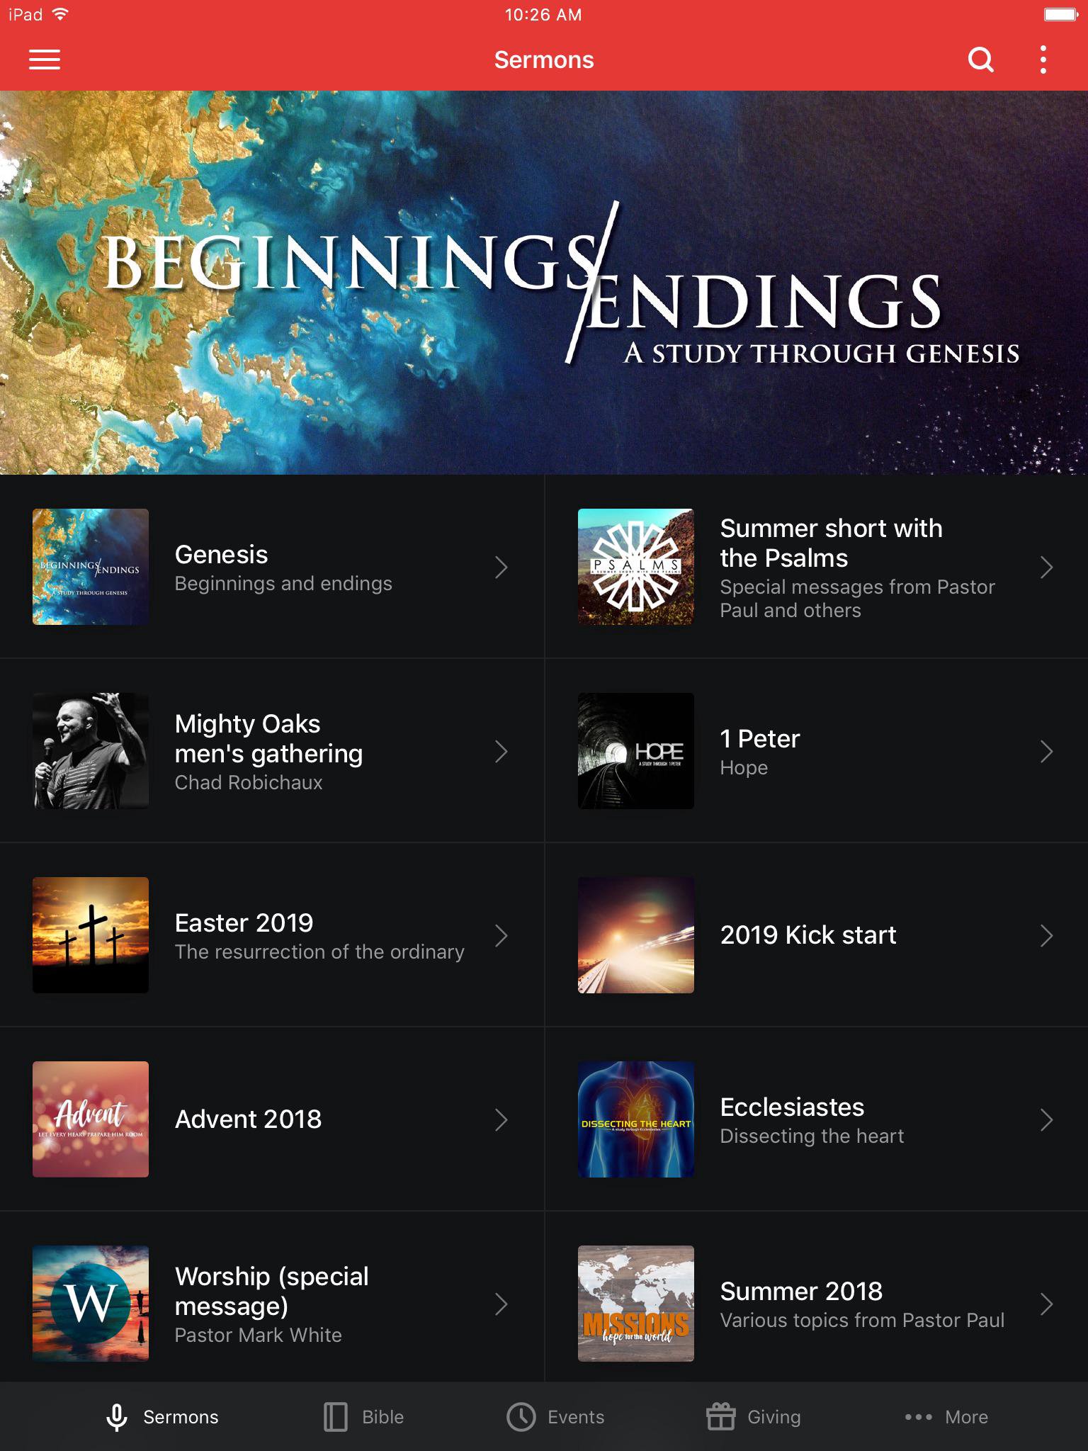Open Easter 2019 sermon series
The image size is (1088, 1451).
point(272,935)
